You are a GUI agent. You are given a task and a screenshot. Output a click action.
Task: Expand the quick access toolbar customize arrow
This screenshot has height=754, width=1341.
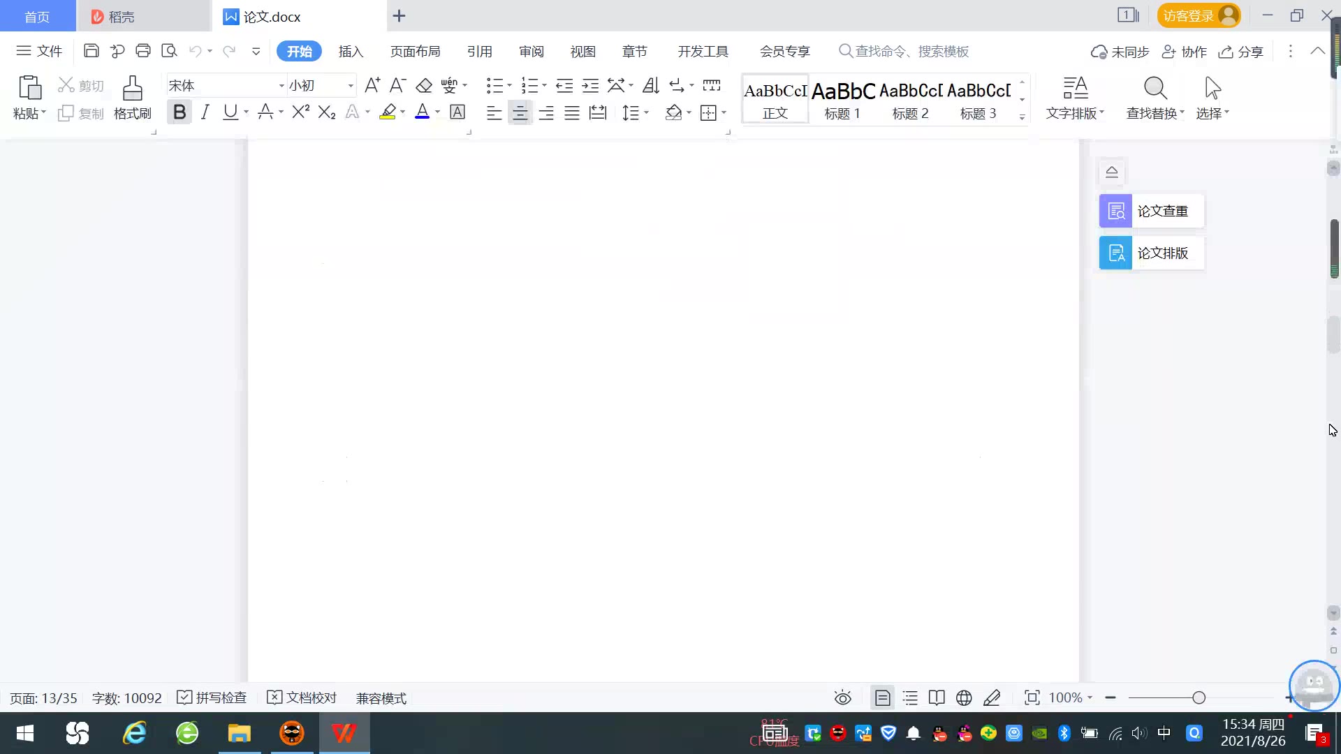coord(256,51)
